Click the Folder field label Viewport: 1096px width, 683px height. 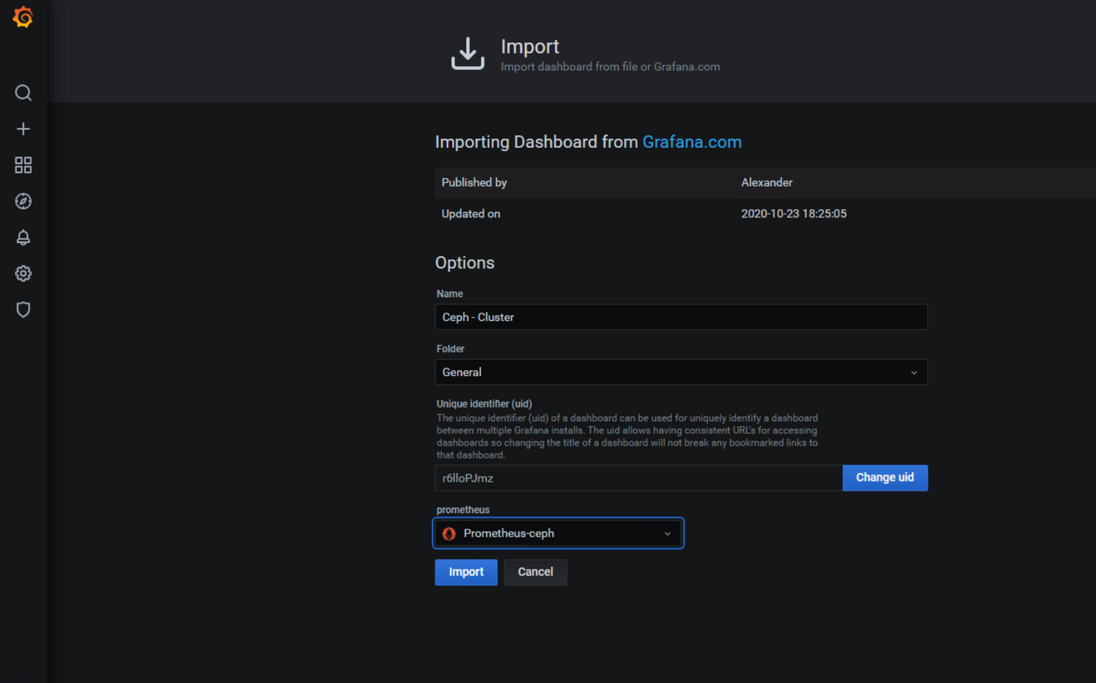coord(450,349)
